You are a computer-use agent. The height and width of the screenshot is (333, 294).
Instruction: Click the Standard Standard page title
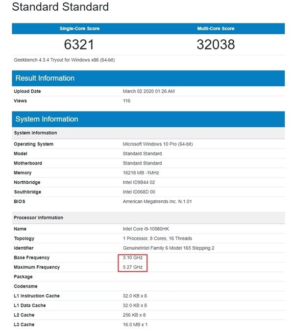point(60,7)
